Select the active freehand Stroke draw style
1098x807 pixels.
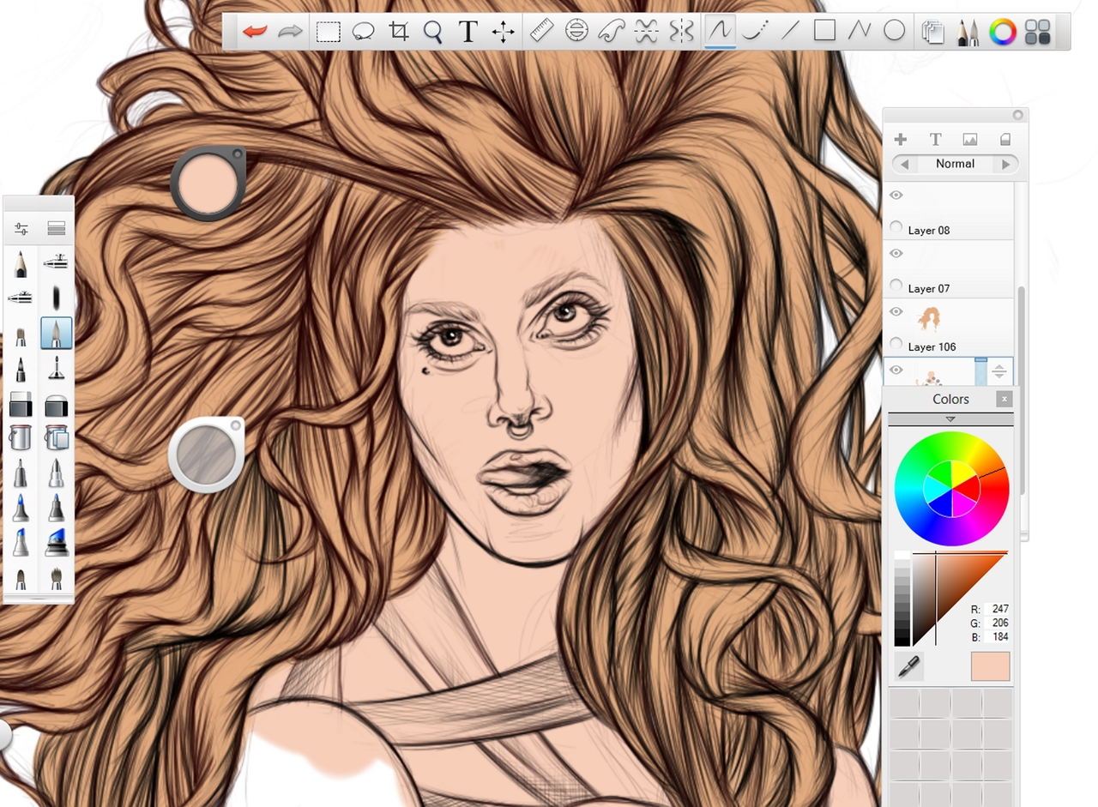[x=720, y=32]
